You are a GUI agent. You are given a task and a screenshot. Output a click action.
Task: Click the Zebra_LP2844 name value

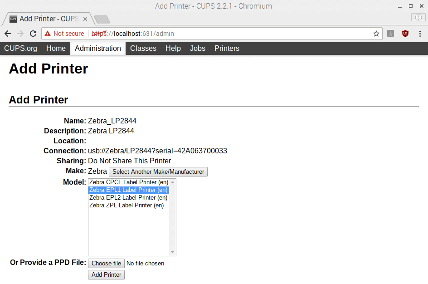click(112, 121)
